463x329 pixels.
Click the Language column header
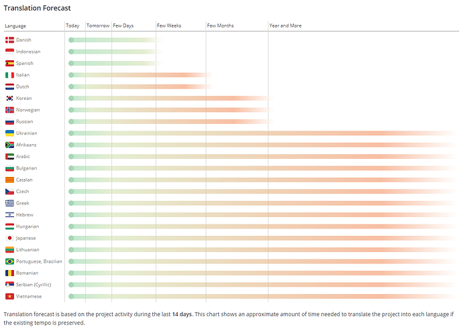(15, 26)
